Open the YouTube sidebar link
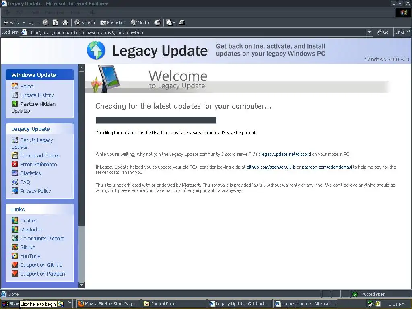The height and width of the screenshot is (309, 412). (30, 256)
